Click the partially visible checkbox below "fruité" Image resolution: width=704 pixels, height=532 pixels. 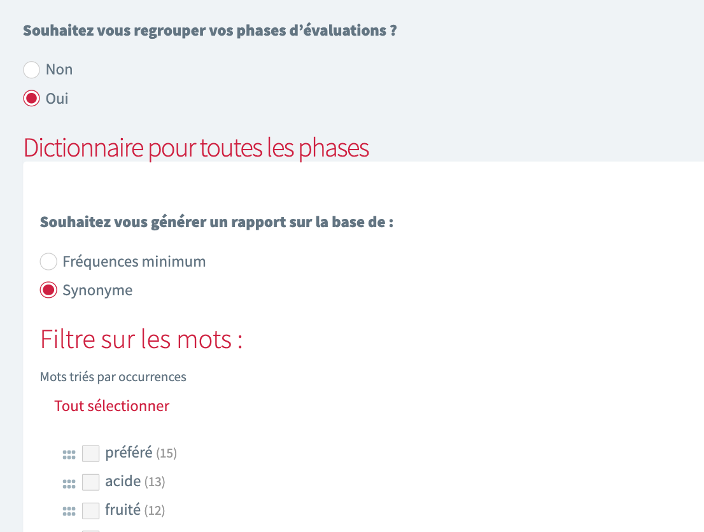pyautogui.click(x=90, y=531)
